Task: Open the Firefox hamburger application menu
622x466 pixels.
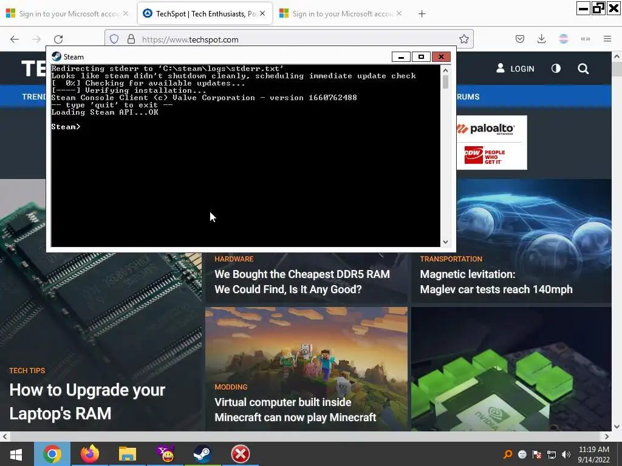Action: (x=607, y=39)
